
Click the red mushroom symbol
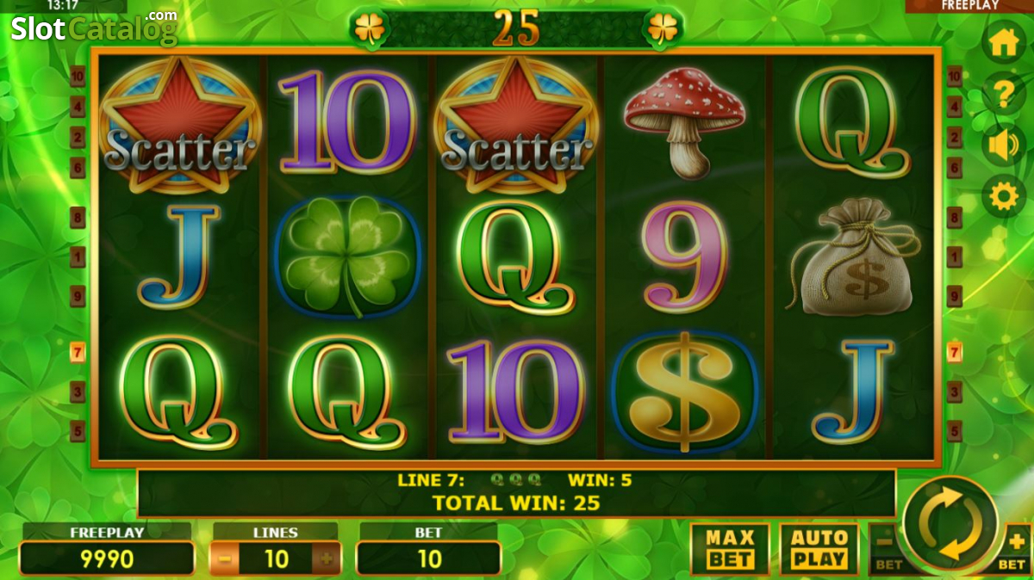pos(685,120)
